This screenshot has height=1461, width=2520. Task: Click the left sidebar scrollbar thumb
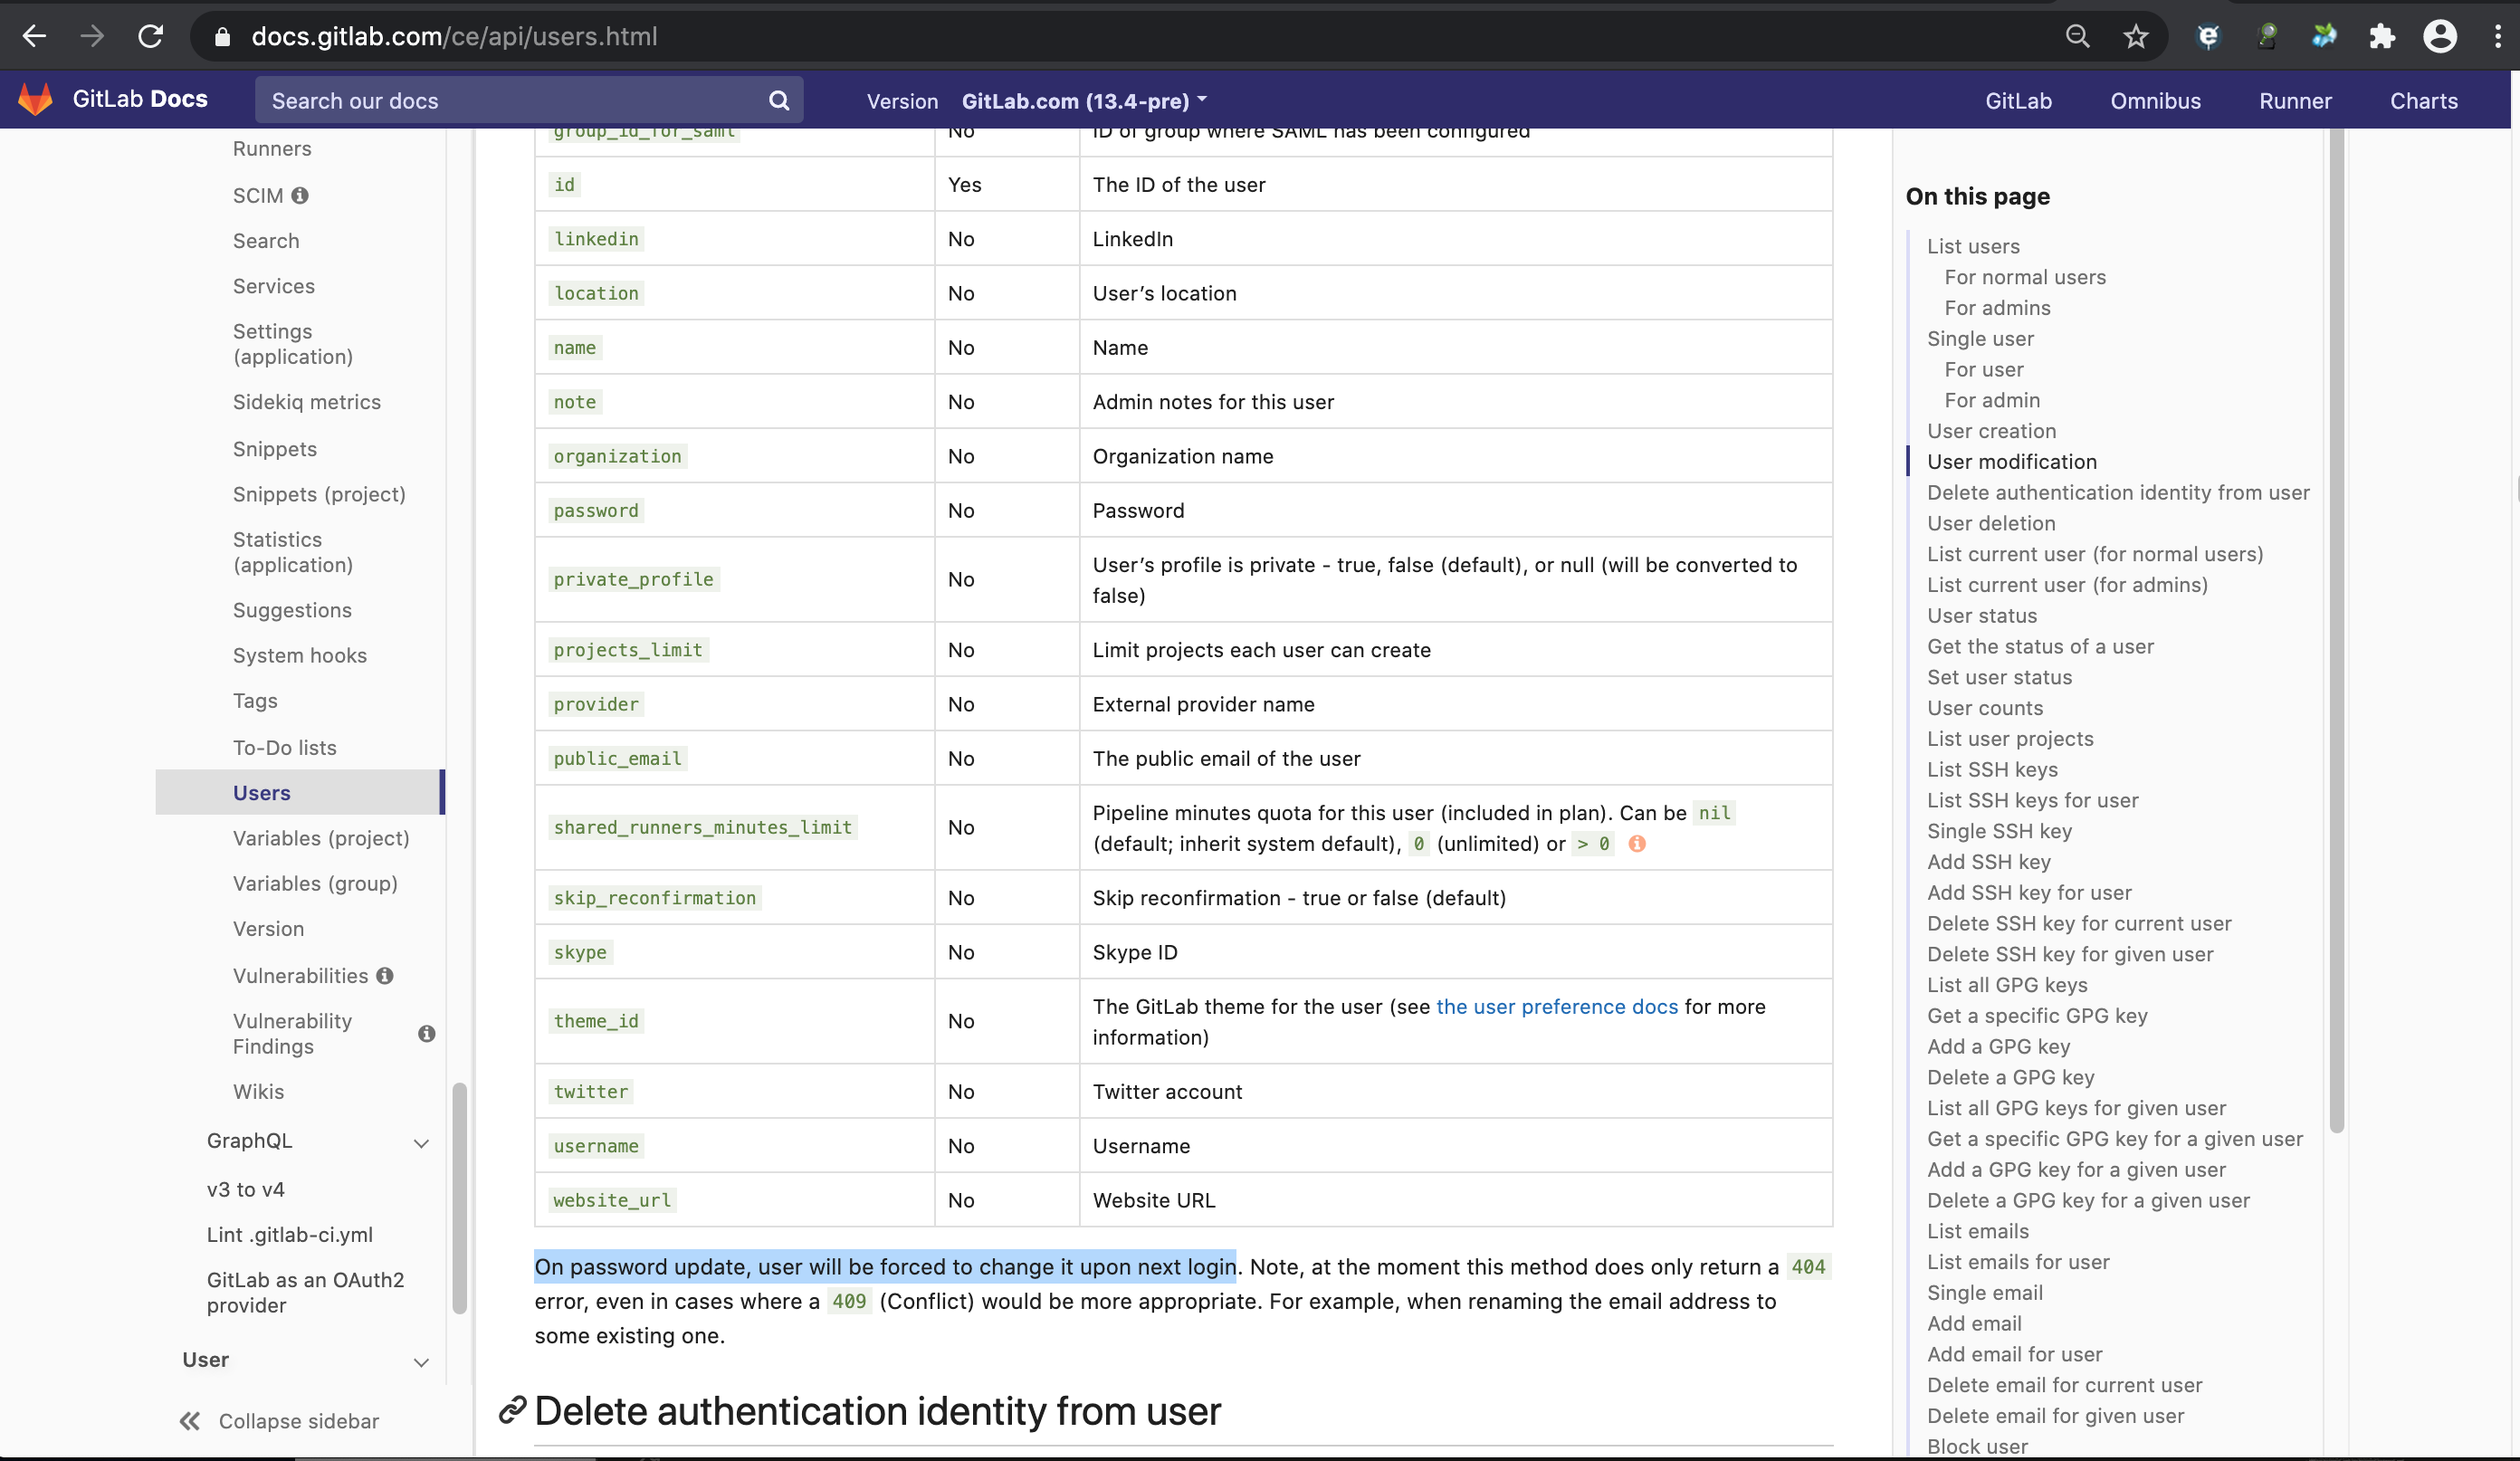pyautogui.click(x=459, y=1198)
